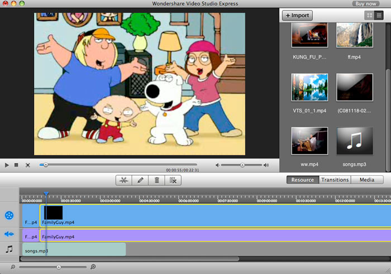
Task: Click the 00:01:30:000 ruler mark
Action: tap(71, 200)
